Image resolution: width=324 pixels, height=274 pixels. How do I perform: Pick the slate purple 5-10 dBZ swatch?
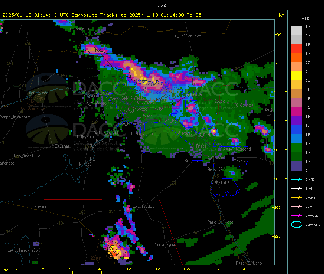[297, 166]
